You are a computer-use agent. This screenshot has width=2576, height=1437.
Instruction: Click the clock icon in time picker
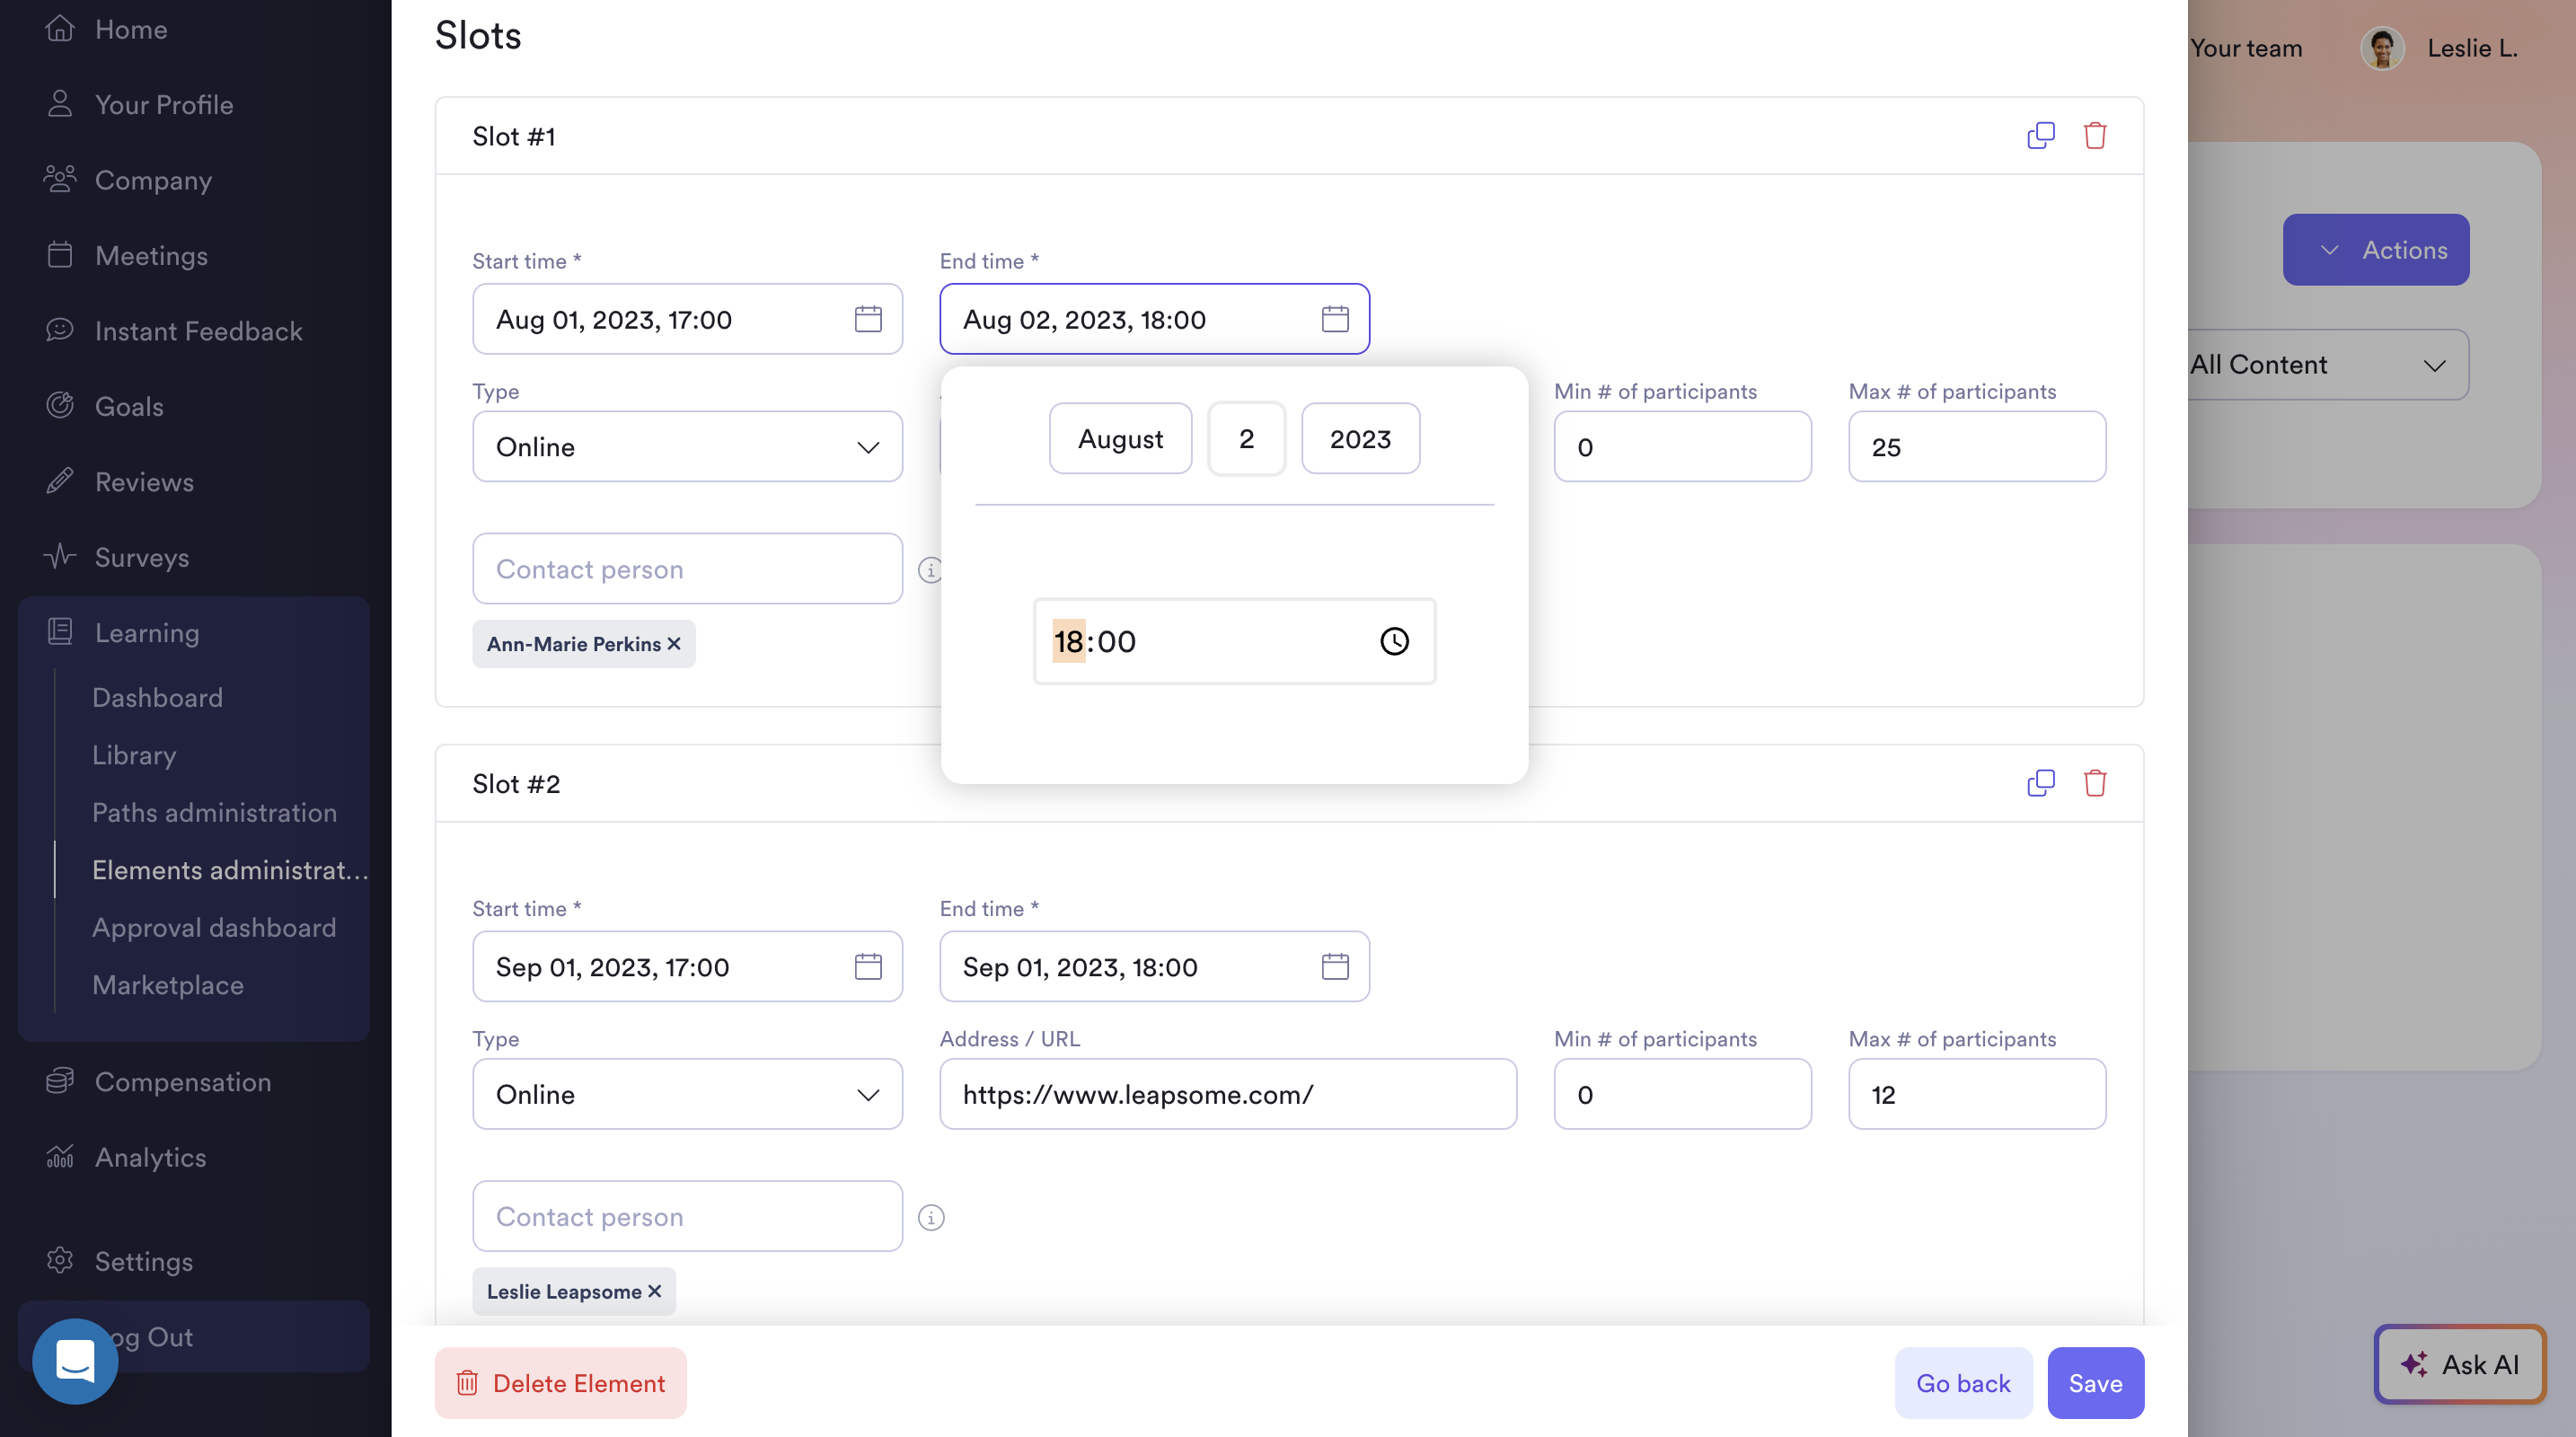pos(1394,641)
